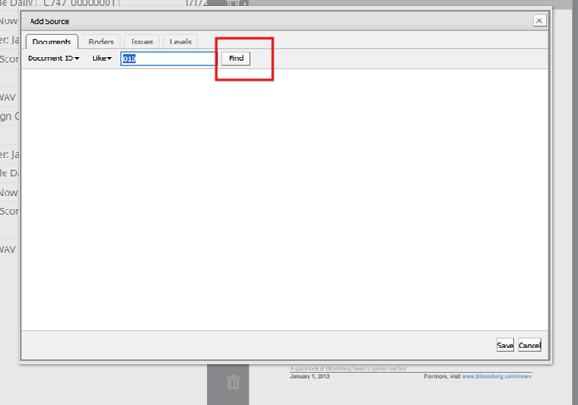Focus the search value input field

click(x=168, y=58)
